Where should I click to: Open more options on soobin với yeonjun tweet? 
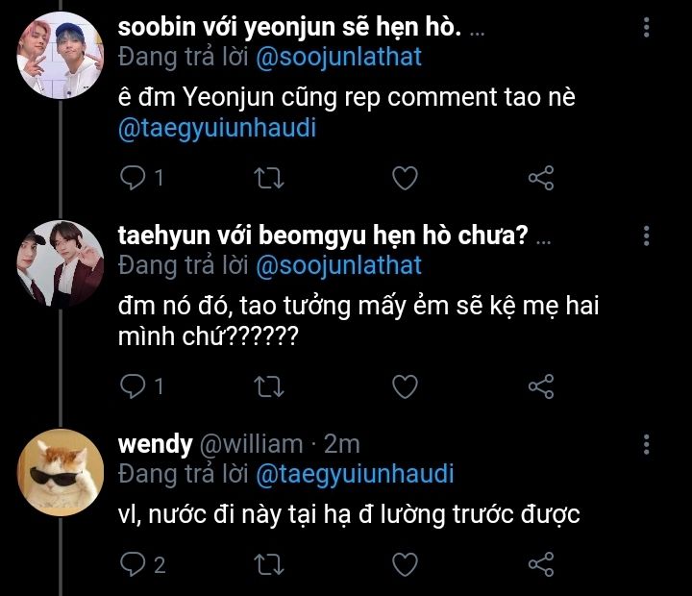(x=647, y=28)
